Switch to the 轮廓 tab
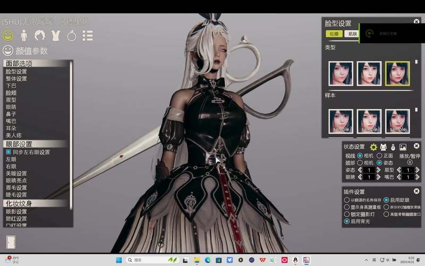 click(x=334, y=34)
